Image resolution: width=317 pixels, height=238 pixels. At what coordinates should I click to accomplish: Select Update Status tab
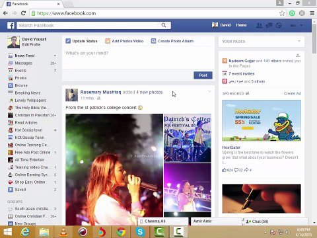click(81, 41)
